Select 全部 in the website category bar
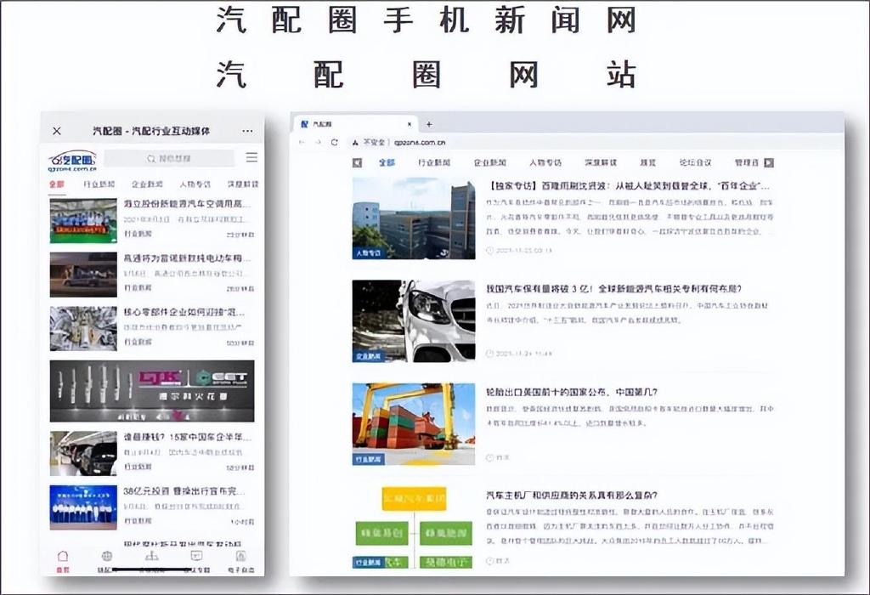Viewport: 870px width, 595px height. tap(387, 162)
